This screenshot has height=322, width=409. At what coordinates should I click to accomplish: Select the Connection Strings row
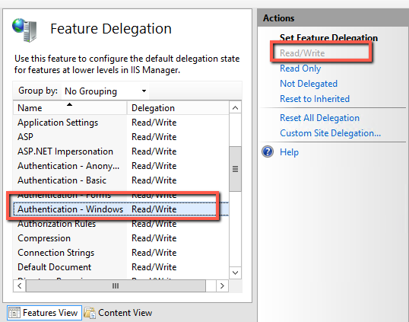click(x=121, y=253)
